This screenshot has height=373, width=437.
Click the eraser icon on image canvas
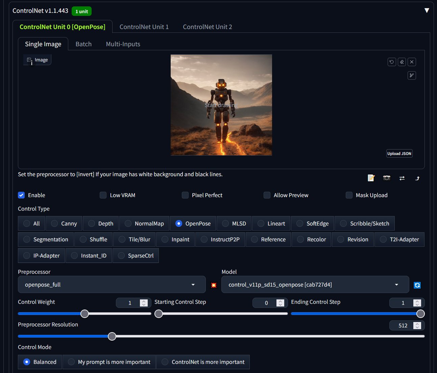pyautogui.click(x=402, y=62)
